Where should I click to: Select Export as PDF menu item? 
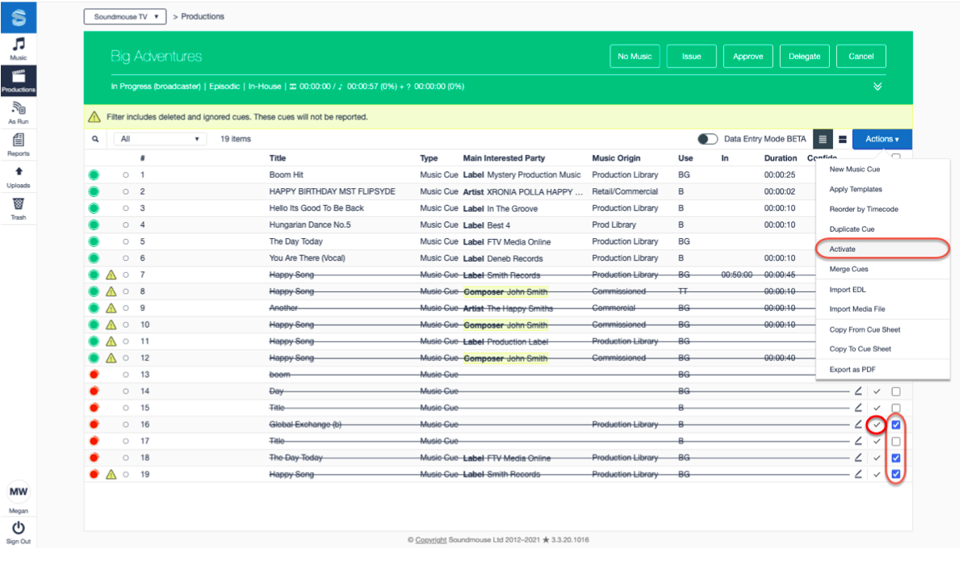point(852,370)
